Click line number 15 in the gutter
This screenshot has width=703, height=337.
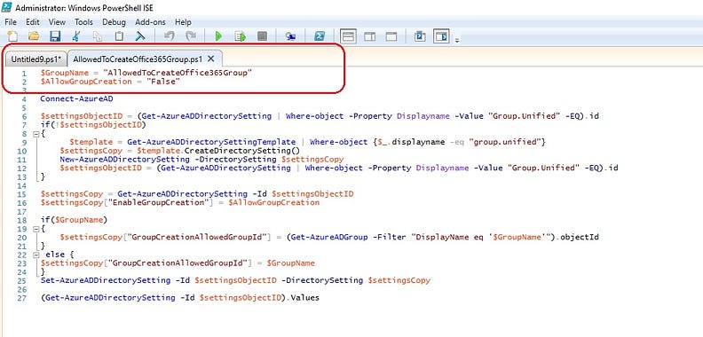(x=22, y=194)
